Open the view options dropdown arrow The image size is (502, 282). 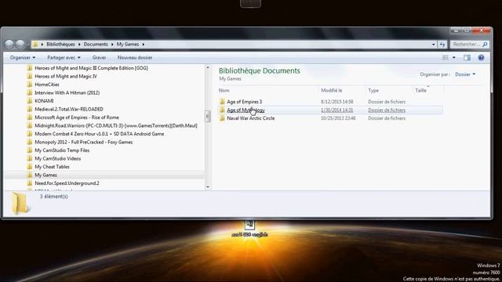tap(454, 57)
